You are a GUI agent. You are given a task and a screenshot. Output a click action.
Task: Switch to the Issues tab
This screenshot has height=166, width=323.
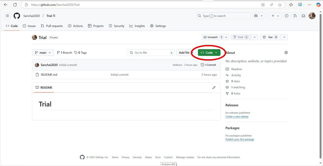tap(29, 26)
